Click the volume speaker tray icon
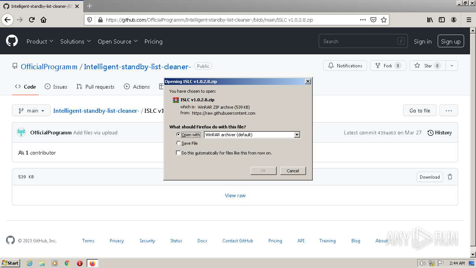476x268 pixels. [x=423, y=263]
